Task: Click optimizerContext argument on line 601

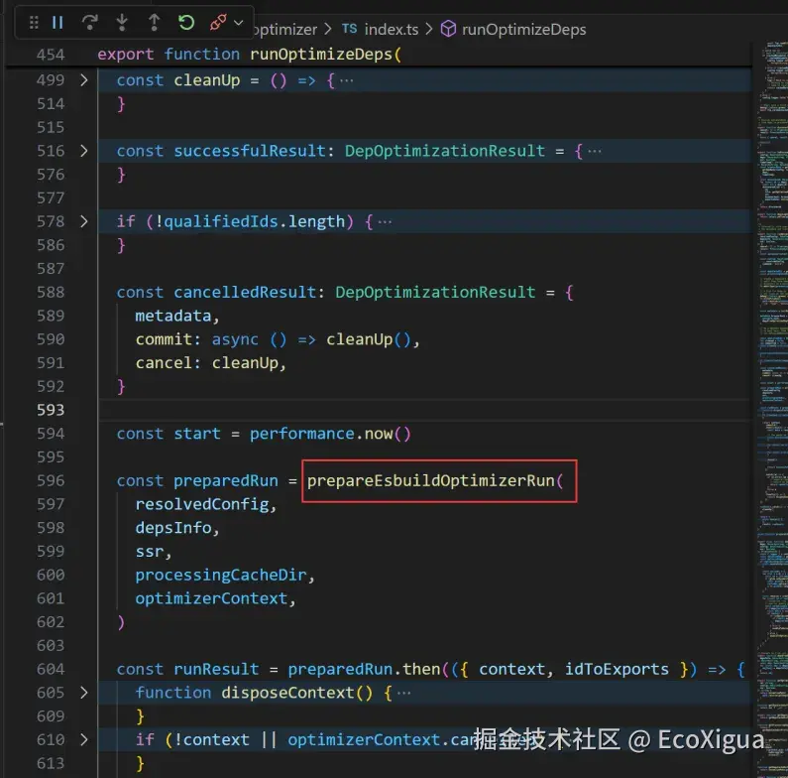Action: (x=211, y=598)
